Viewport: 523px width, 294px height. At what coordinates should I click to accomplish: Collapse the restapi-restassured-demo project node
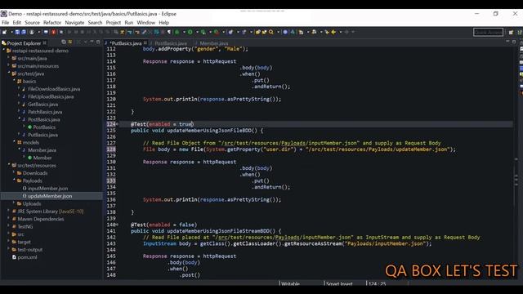click(x=3, y=50)
